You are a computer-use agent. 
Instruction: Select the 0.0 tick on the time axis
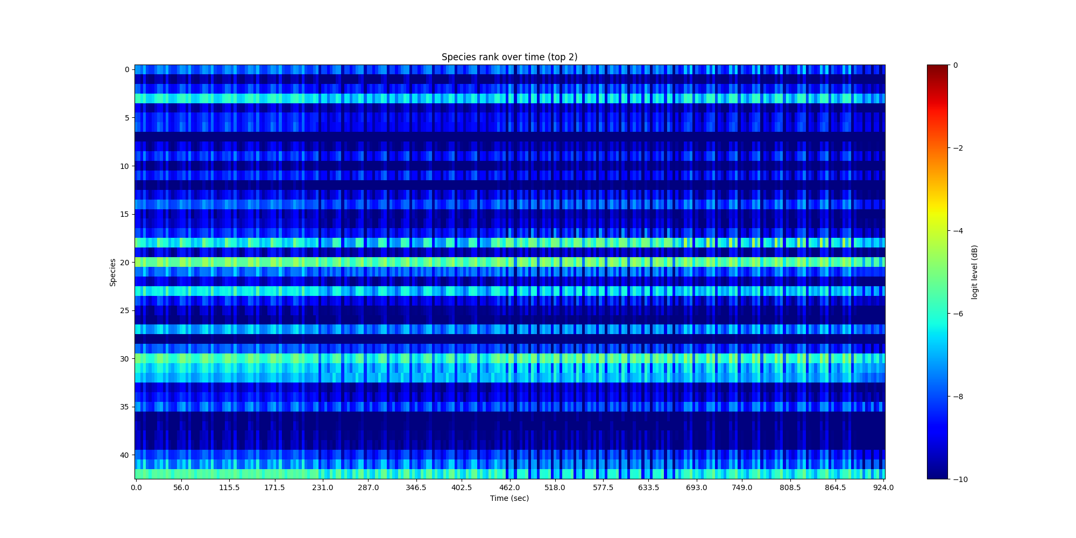pyautogui.click(x=136, y=487)
